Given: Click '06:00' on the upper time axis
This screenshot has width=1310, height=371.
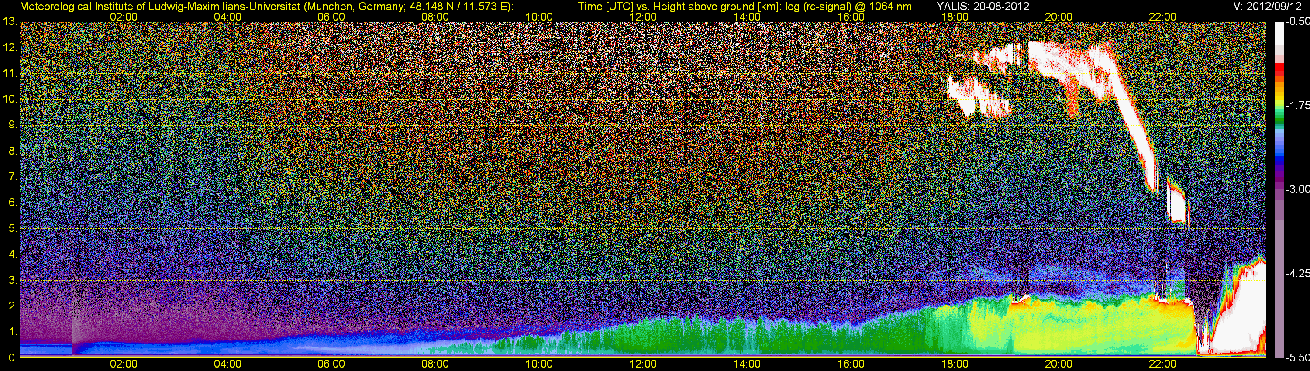Looking at the screenshot, I should point(331,17).
